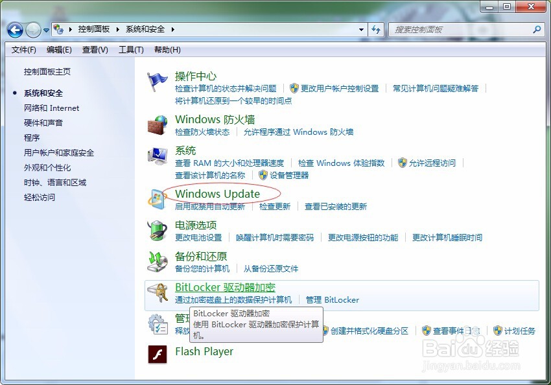This screenshot has height=385, width=551.
Task: Open the Windows Firewall brick wall icon
Action: [x=157, y=125]
